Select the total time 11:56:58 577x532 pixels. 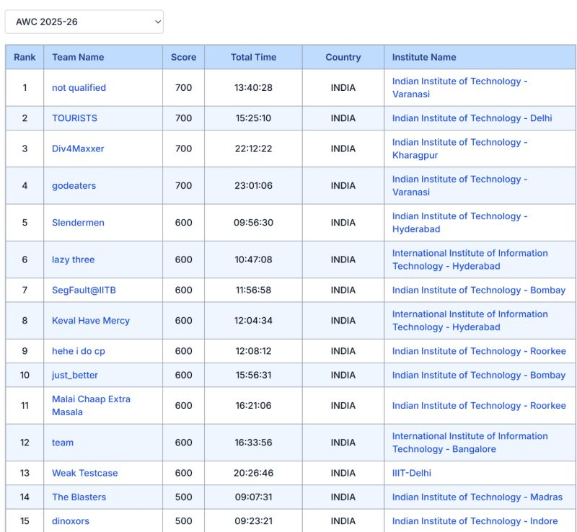tap(254, 291)
